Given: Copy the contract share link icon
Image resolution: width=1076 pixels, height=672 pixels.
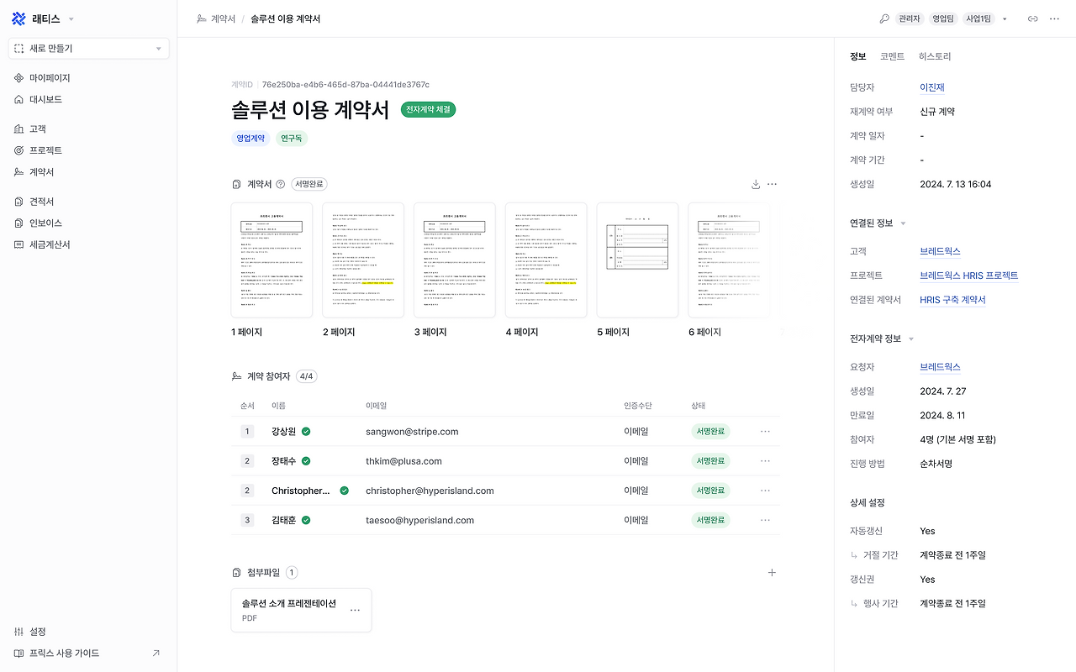Looking at the screenshot, I should pos(1032,18).
